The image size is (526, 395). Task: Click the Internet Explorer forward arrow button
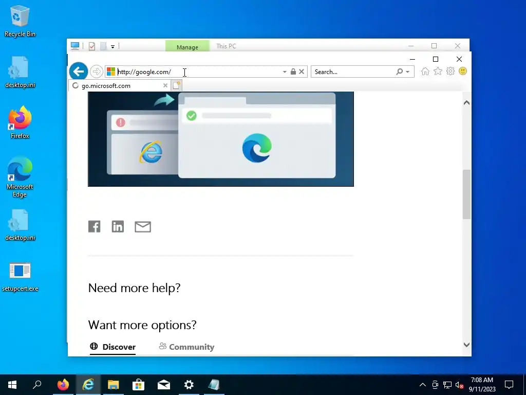[96, 71]
